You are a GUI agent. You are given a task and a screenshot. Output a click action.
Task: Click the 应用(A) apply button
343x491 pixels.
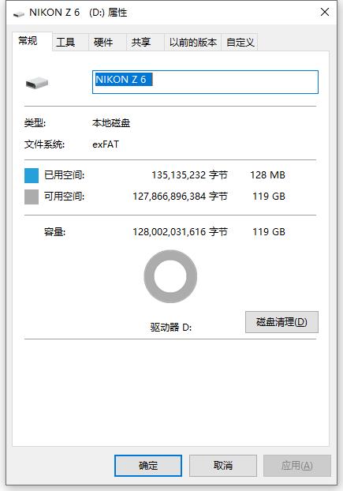(296, 466)
